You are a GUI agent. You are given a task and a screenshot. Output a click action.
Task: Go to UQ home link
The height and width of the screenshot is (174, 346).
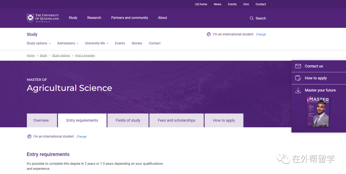pyautogui.click(x=201, y=4)
